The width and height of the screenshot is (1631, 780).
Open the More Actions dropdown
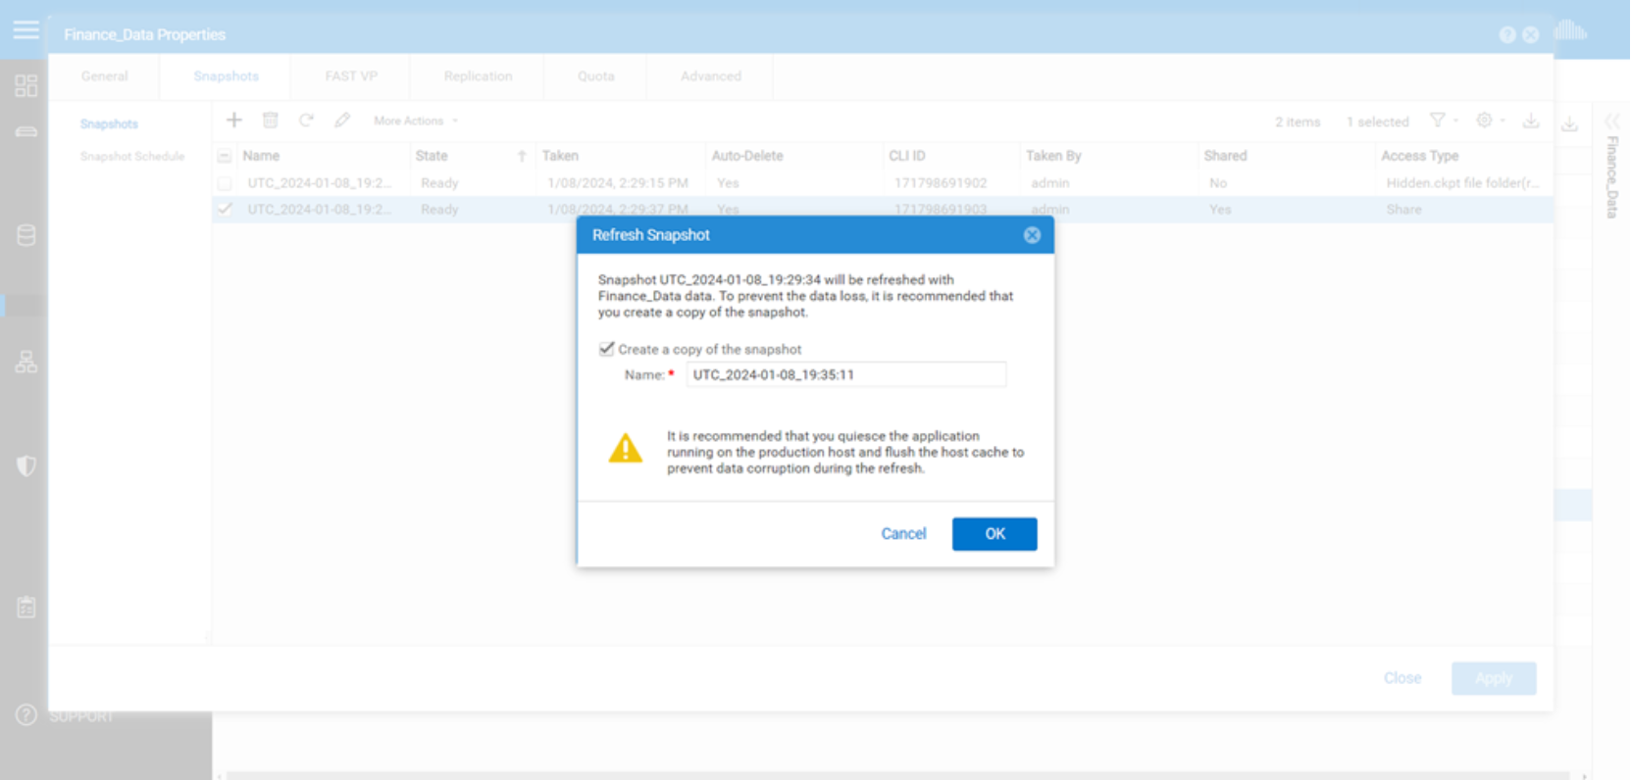point(416,121)
